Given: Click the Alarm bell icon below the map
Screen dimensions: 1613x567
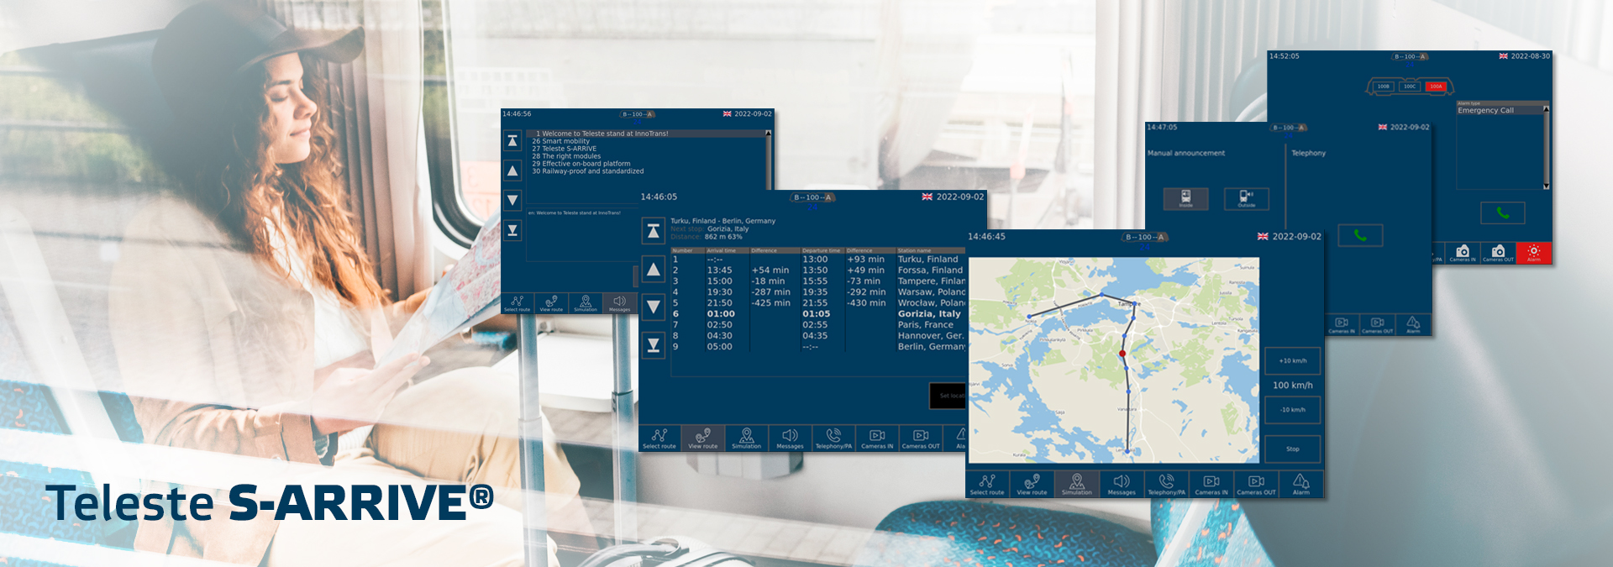Looking at the screenshot, I should point(1300,484).
